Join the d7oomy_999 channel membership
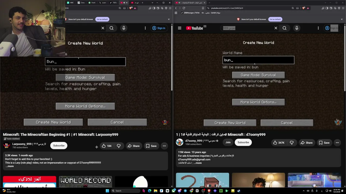This screenshot has width=346, height=194. pos(228,142)
